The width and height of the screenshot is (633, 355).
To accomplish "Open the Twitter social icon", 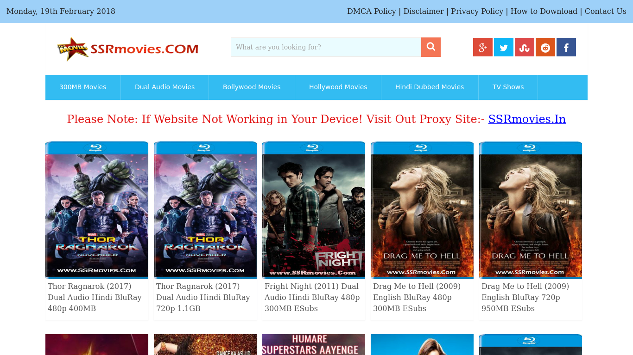I will 504,47.
